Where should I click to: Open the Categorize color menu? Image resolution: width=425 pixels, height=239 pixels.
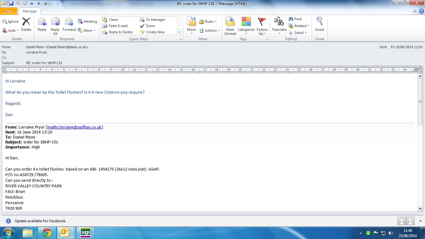tap(246, 26)
